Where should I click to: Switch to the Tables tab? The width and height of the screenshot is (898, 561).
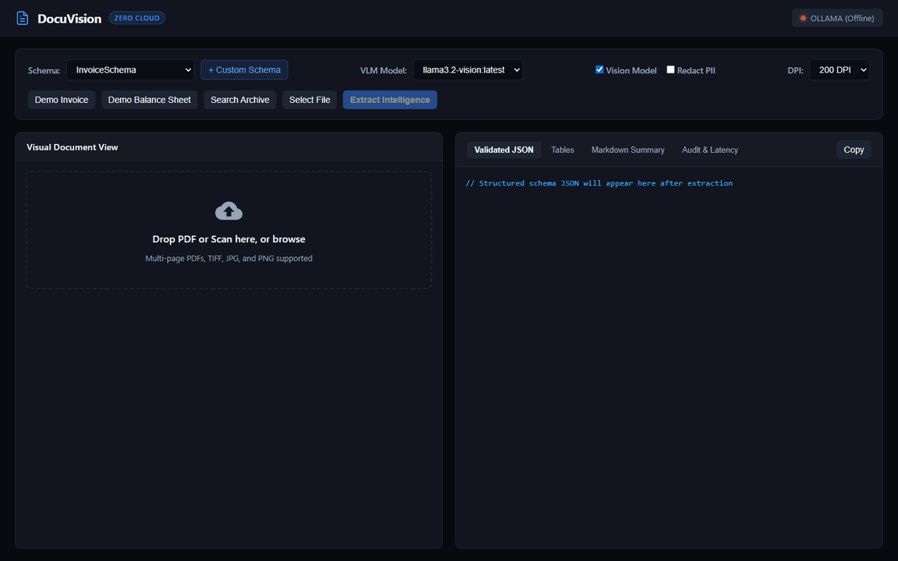pos(562,150)
